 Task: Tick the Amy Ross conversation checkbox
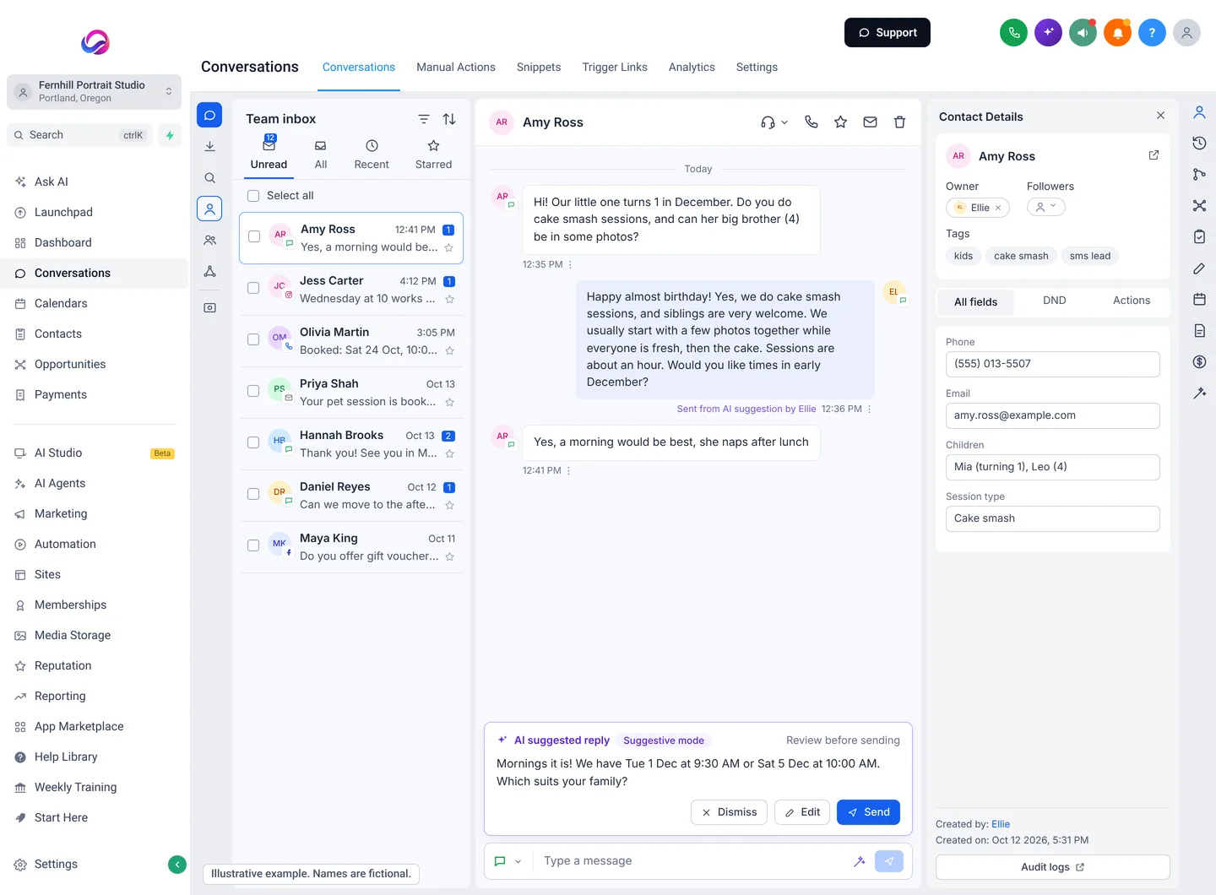254,236
